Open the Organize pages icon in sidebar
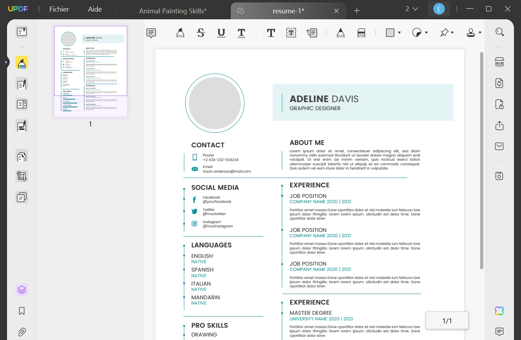The image size is (521, 340). [22, 156]
